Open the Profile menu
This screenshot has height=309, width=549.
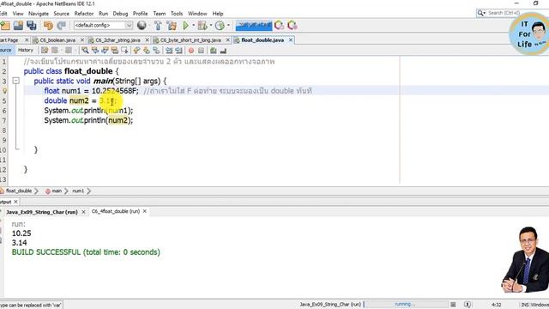point(140,14)
